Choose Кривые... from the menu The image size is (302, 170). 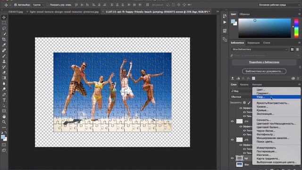tap(277, 110)
